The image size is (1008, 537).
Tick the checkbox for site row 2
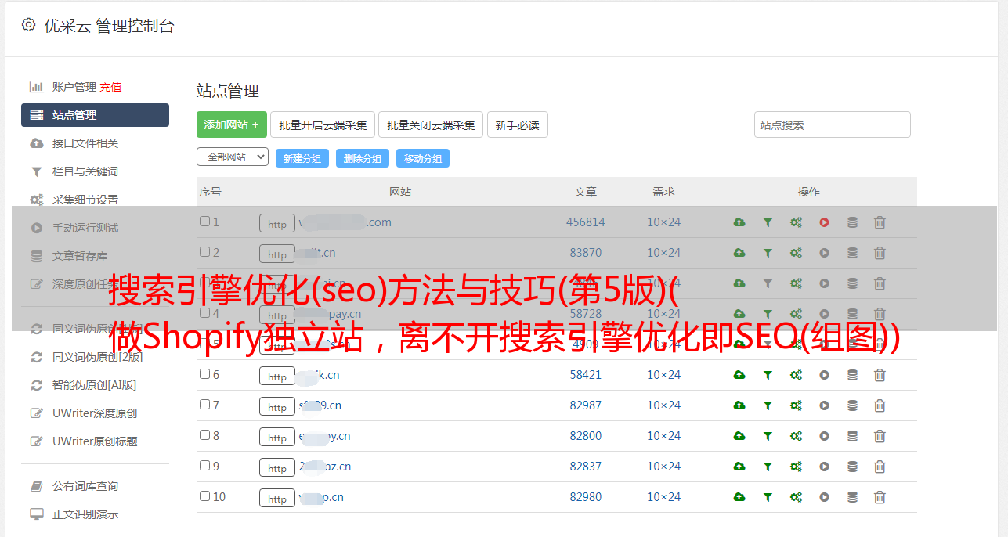point(204,252)
